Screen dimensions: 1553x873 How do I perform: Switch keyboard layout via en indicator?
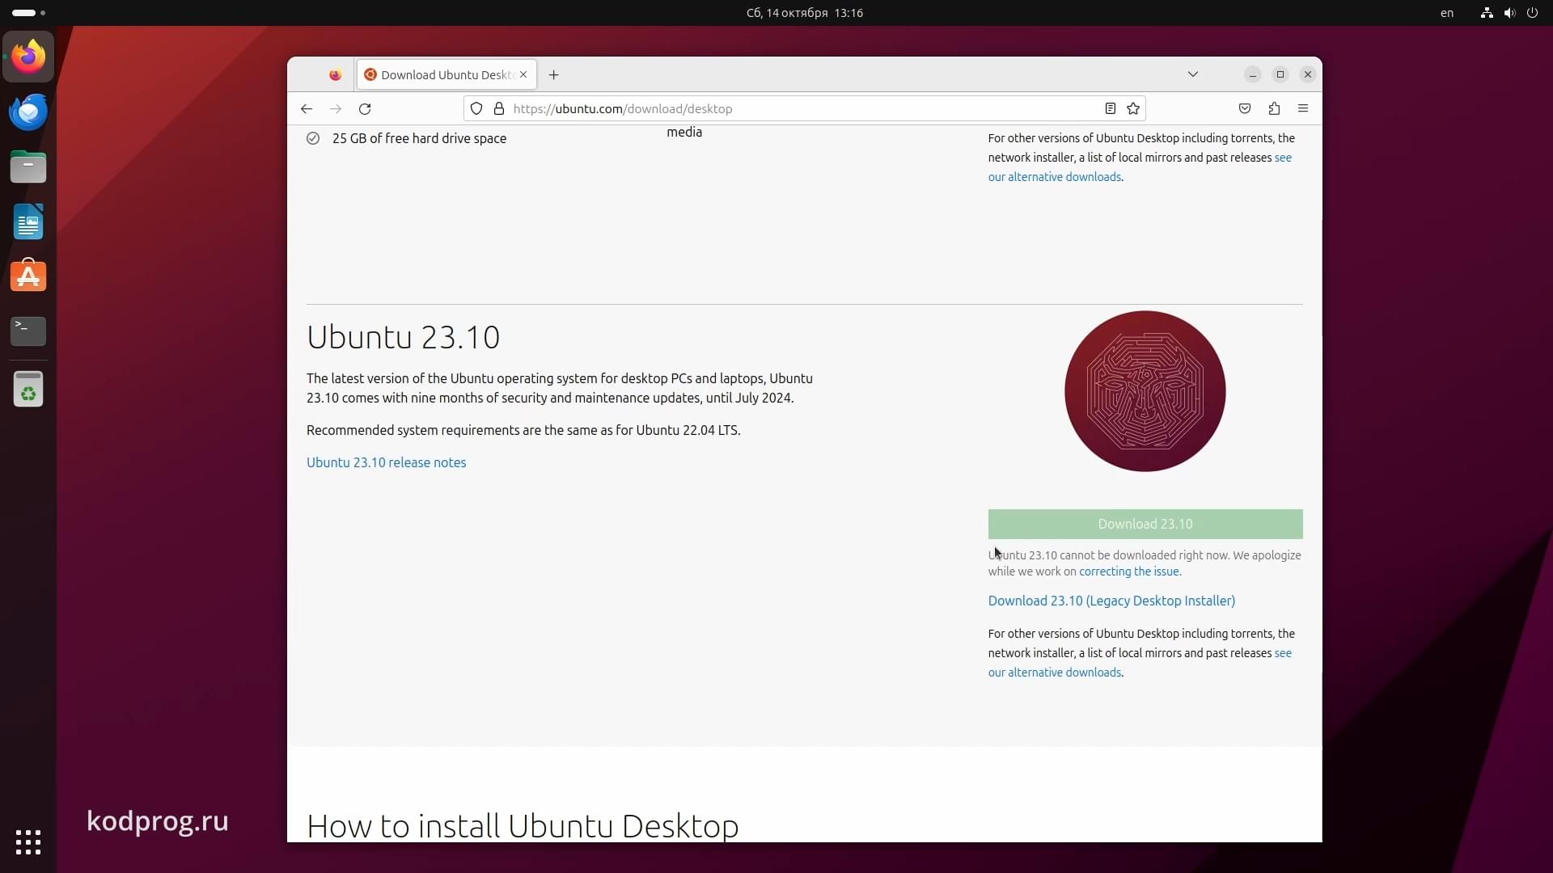[1447, 13]
